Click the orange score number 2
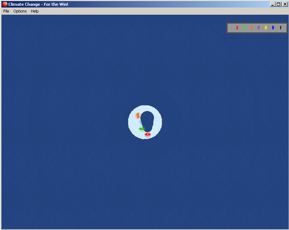The width and height of the screenshot is (289, 230). [251, 28]
